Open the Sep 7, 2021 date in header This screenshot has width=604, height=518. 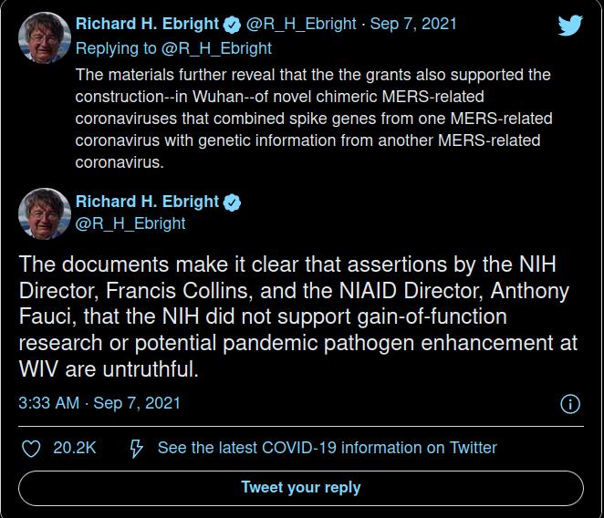click(x=413, y=24)
